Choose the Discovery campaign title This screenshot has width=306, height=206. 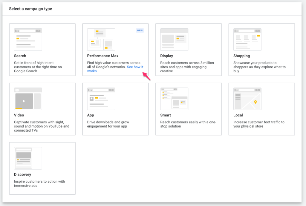pyautogui.click(x=22, y=174)
